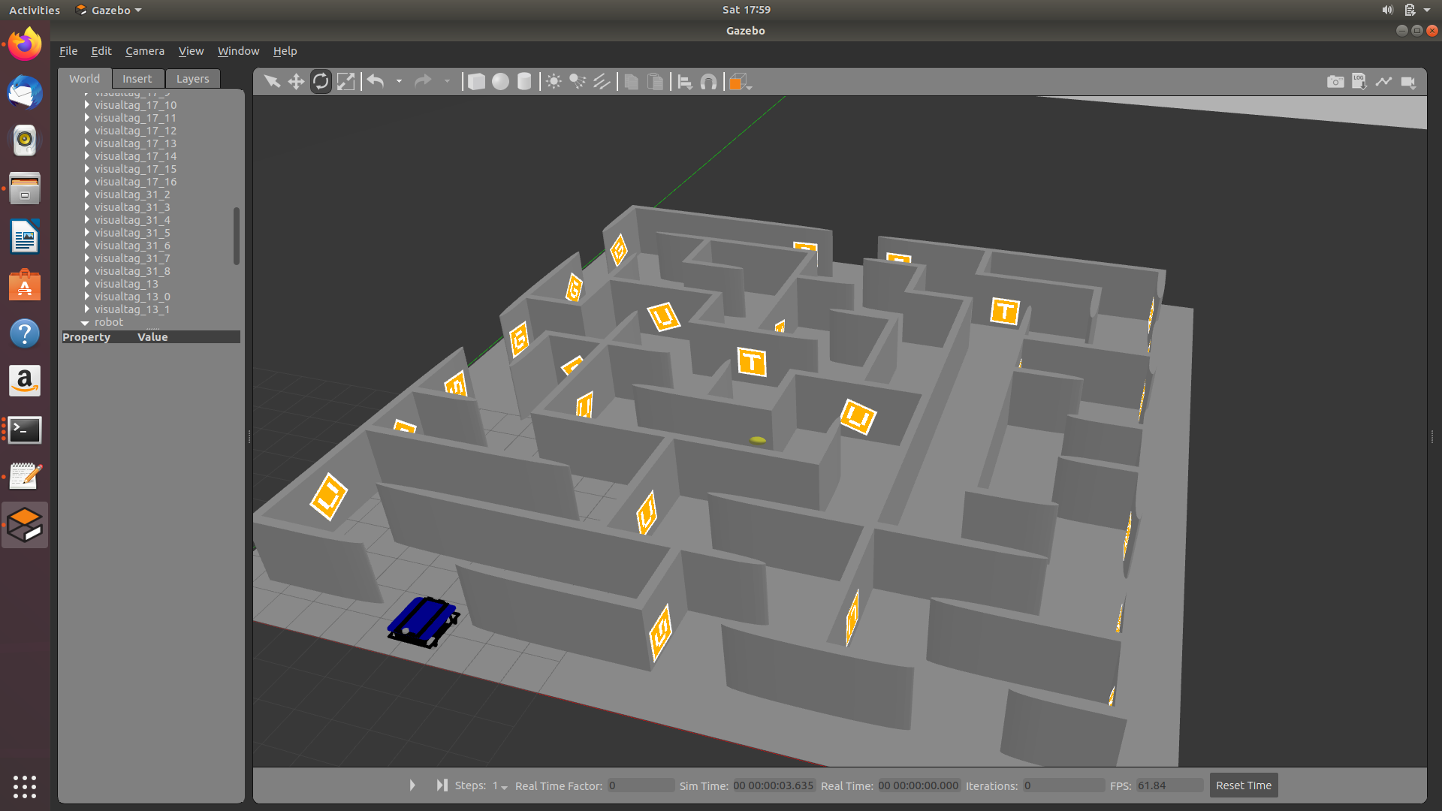Click the world tree scrollbar
This screenshot has height=811, width=1442.
(237, 236)
